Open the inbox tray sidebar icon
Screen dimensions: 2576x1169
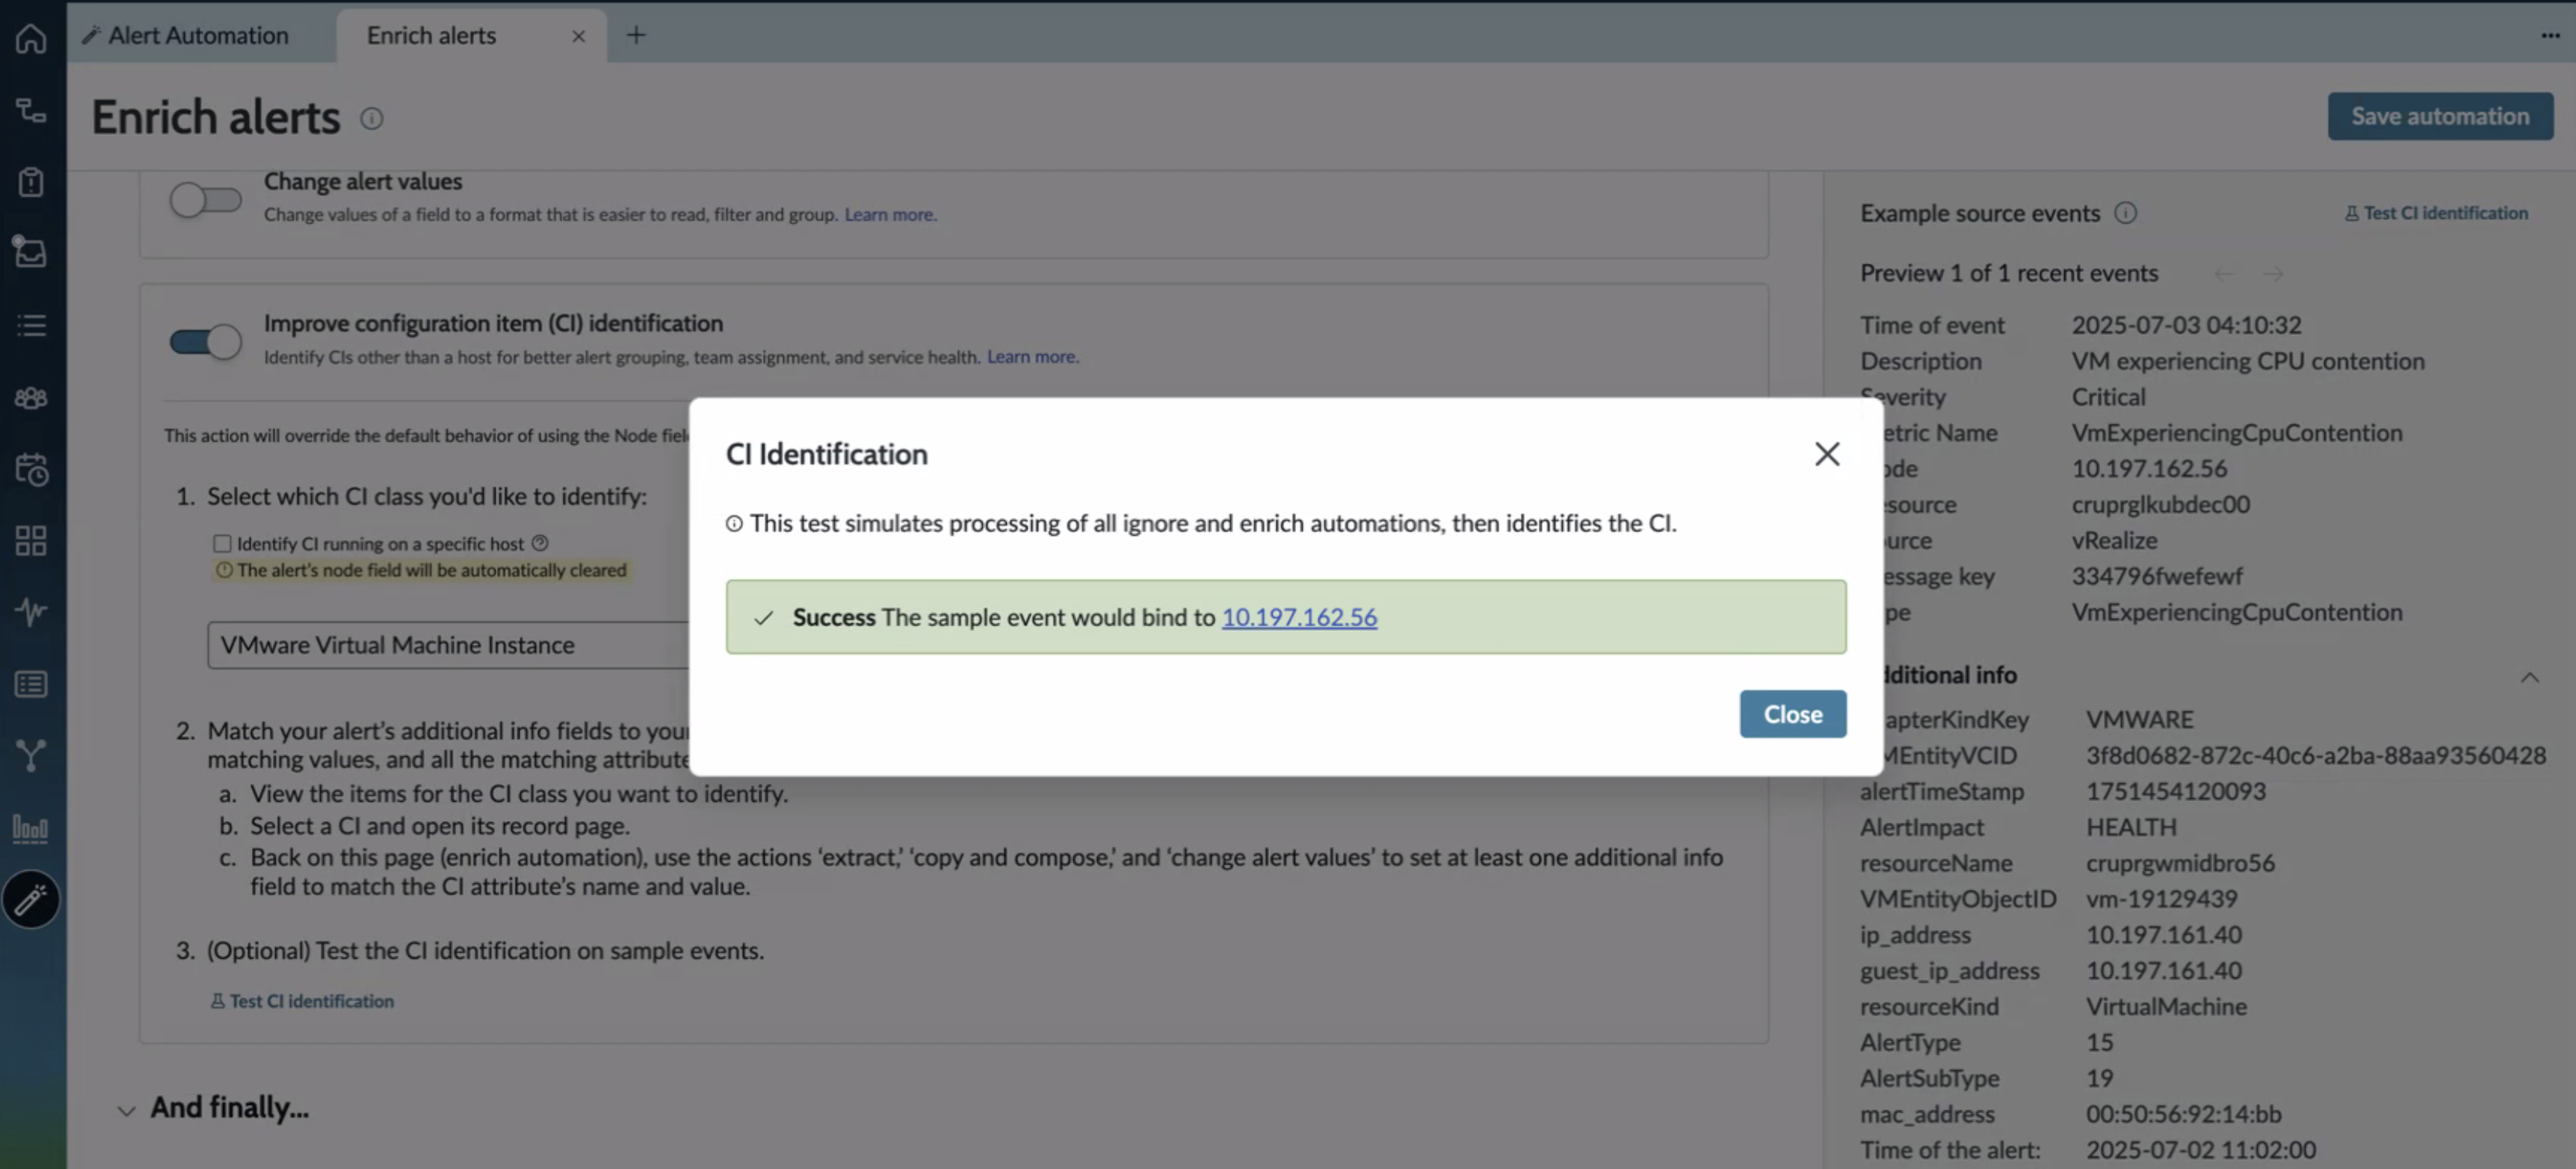31,252
